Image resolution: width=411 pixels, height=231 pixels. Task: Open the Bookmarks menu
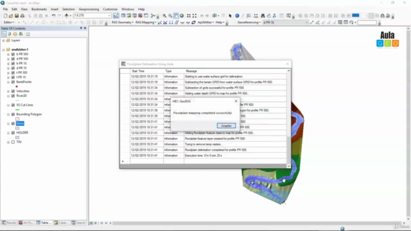[39, 9]
